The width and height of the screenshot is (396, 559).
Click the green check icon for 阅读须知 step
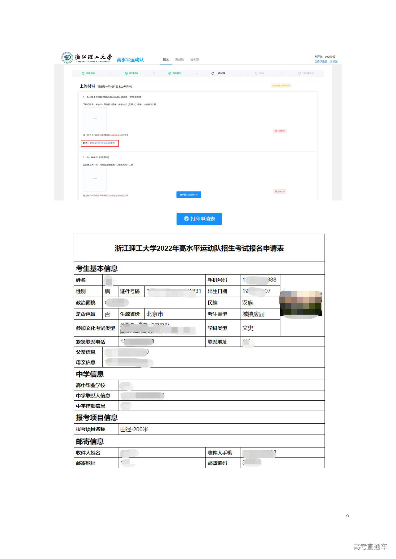click(83, 73)
